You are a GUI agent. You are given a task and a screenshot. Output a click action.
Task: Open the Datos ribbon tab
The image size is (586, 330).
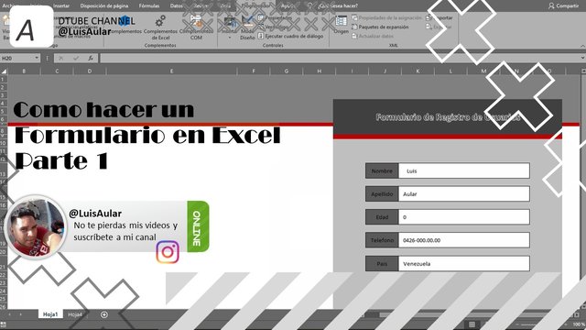[x=177, y=5]
